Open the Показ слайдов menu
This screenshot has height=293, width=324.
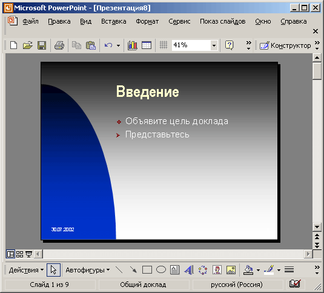click(223, 21)
